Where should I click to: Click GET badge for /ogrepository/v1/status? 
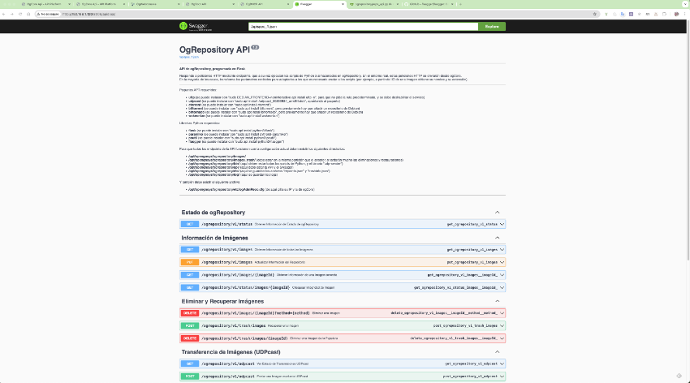coord(189,224)
